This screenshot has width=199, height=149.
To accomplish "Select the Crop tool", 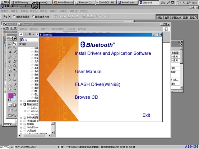I will coord(10,52).
